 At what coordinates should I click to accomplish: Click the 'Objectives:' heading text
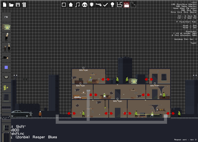[191, 31]
